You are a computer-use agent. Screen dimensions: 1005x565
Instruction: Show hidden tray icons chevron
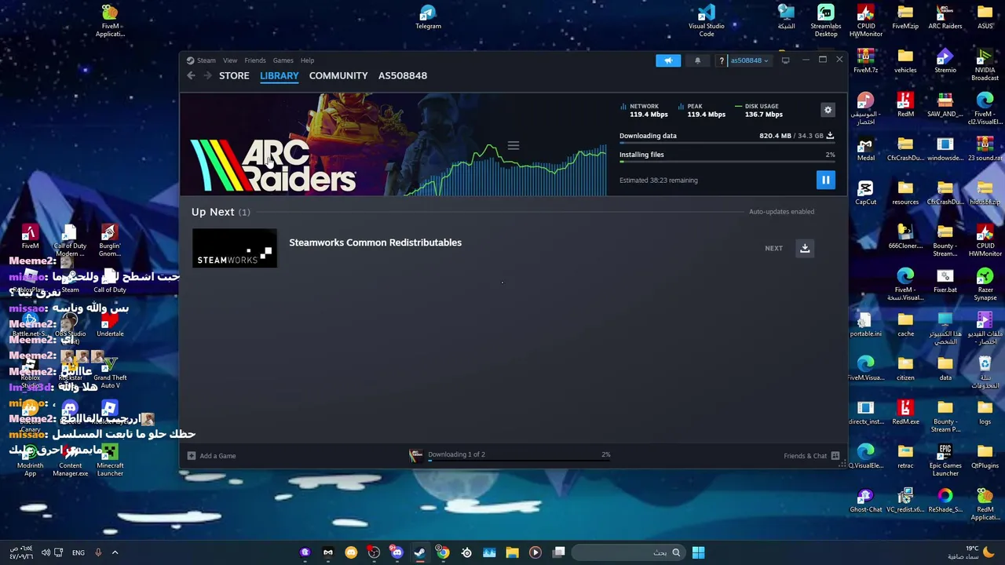(x=115, y=552)
